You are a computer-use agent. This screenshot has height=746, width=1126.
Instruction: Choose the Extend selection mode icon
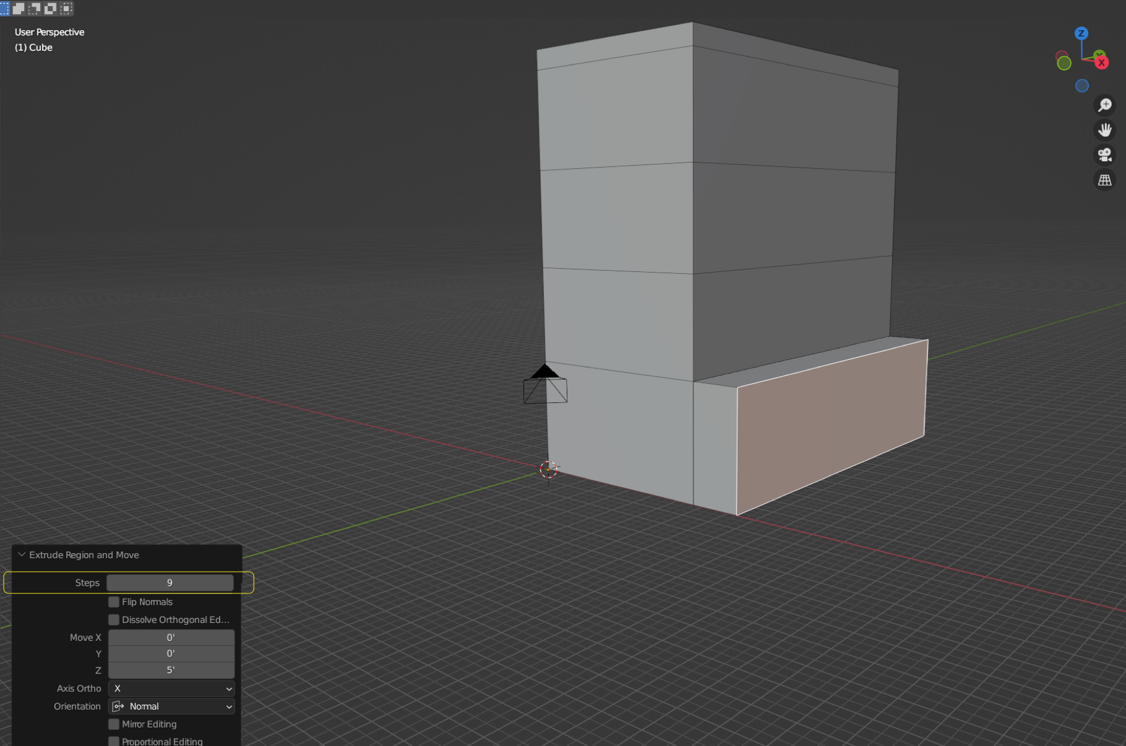point(19,8)
